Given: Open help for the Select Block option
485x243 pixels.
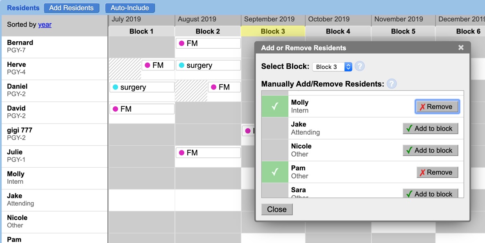Looking at the screenshot, I should 360,66.
